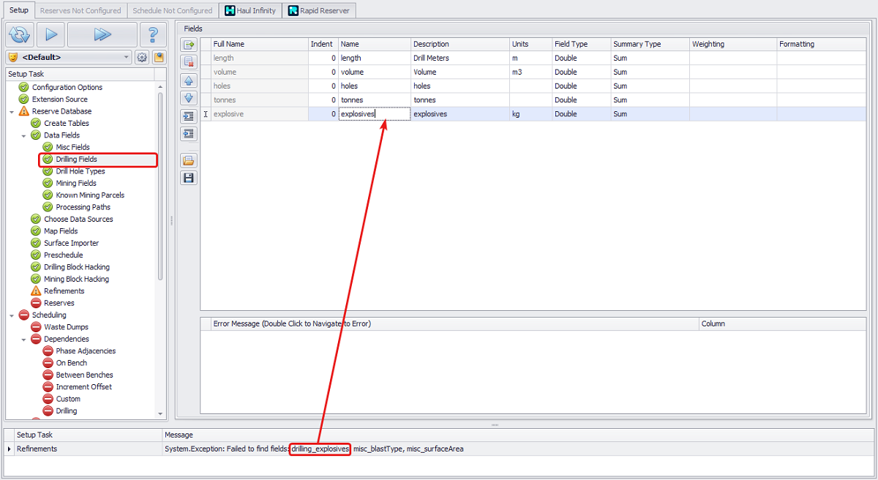The image size is (878, 480).
Task: Click the warning icon beside Refinements task
Action: pos(36,291)
